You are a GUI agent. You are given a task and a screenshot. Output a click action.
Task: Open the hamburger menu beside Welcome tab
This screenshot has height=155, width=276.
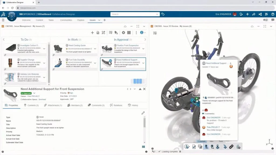pos(3,20)
